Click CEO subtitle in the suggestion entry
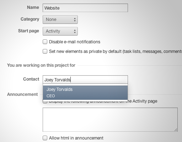Screen dimensions: 182x142 [x=50, y=96]
